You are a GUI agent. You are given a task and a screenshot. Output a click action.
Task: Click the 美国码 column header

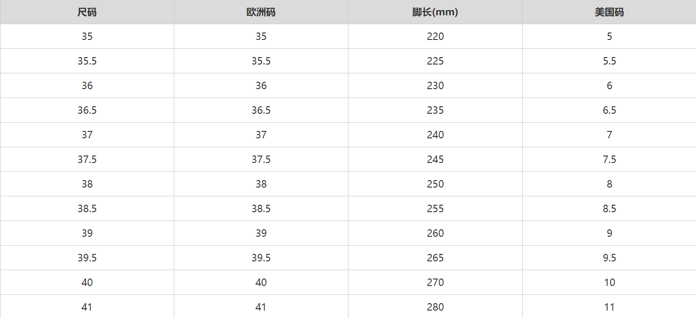pyautogui.click(x=609, y=13)
